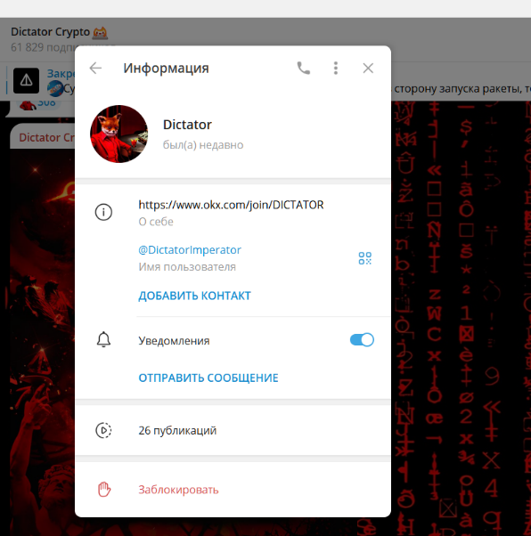The height and width of the screenshot is (536, 531).
Task: Click the stories play circle icon
Action: point(103,430)
